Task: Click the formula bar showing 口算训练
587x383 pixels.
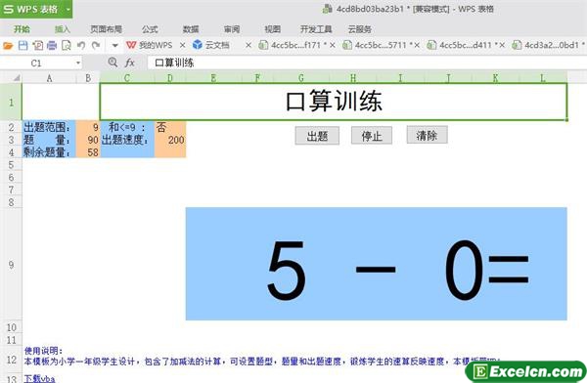Action: pyautogui.click(x=367, y=63)
